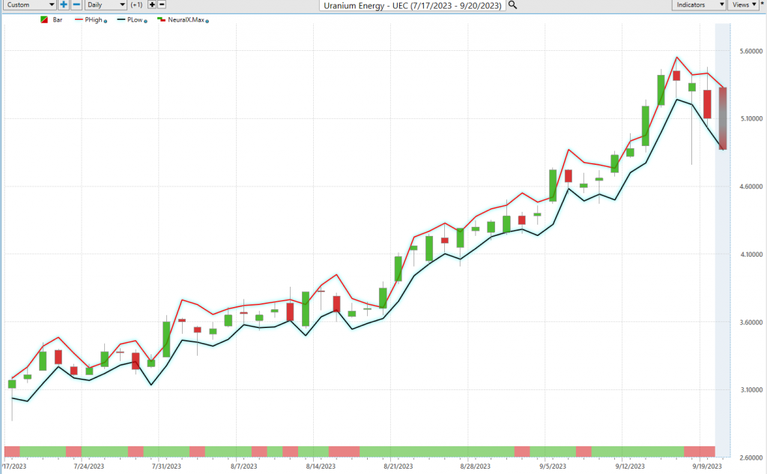Click the 3.60000 price axis label
767x474 pixels.
[752, 322]
